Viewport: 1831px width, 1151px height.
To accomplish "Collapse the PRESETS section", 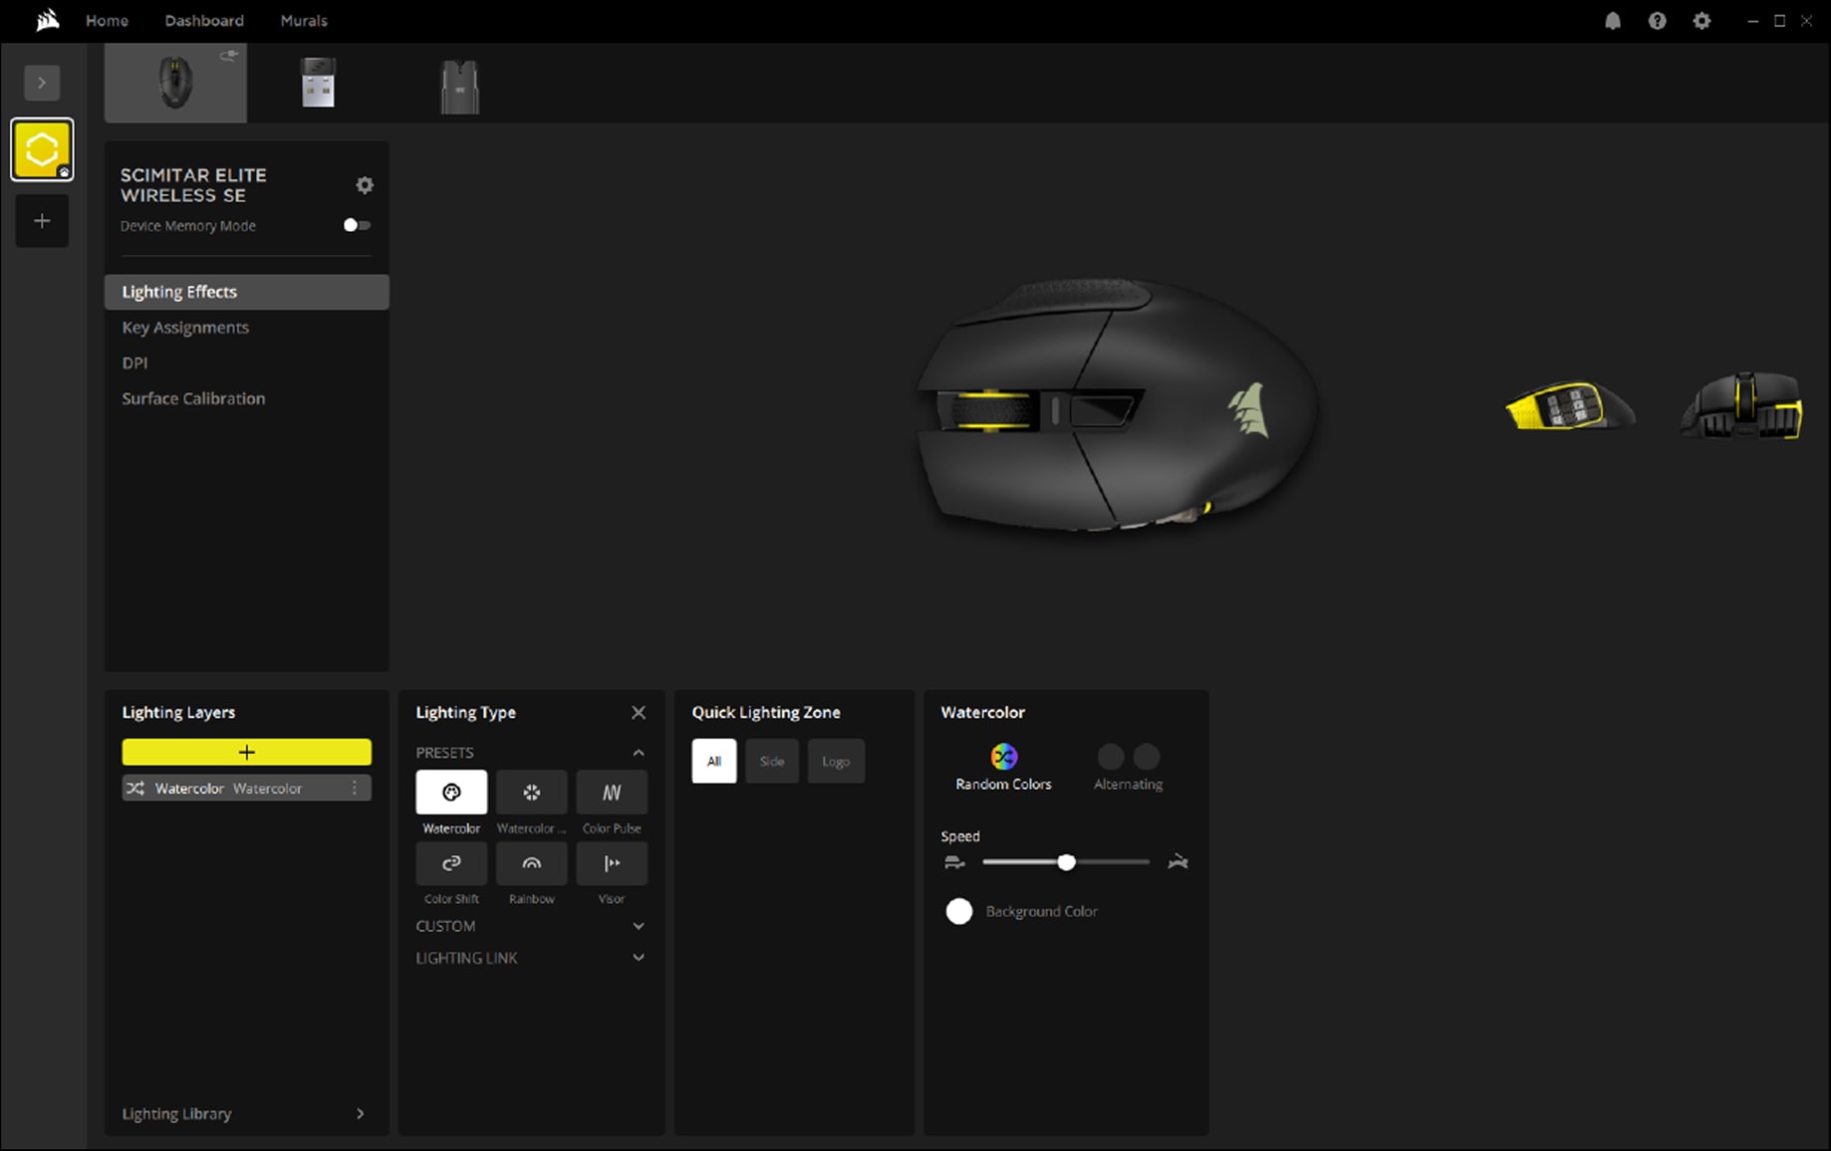I will (639, 753).
